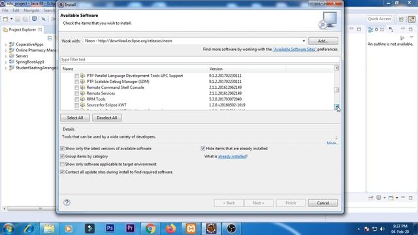Click the already installed link

pyautogui.click(x=232, y=157)
